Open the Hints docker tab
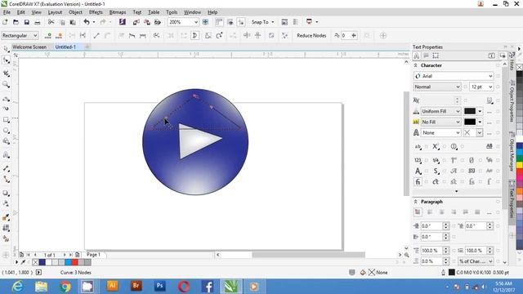The height and width of the screenshot is (294, 523). [512, 62]
